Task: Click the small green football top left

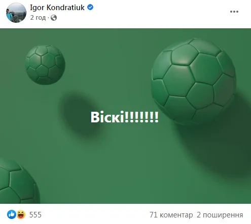Action: pyautogui.click(x=45, y=65)
